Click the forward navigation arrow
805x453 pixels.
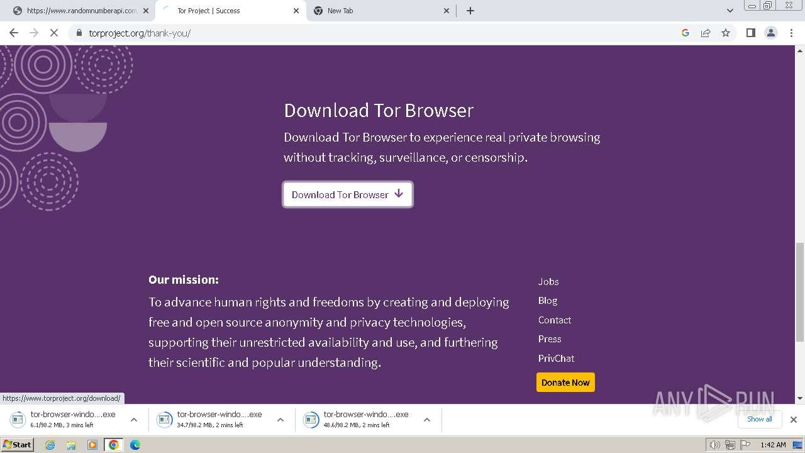pyautogui.click(x=34, y=33)
